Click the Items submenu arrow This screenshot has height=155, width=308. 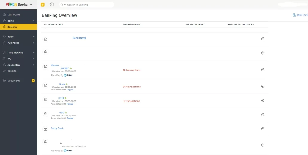(34, 21)
